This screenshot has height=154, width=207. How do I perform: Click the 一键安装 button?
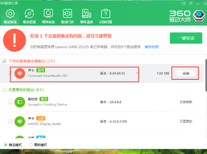point(186,38)
